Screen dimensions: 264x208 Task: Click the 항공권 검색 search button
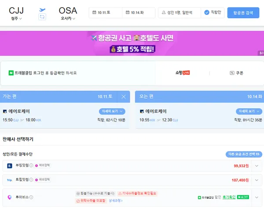coord(243,13)
